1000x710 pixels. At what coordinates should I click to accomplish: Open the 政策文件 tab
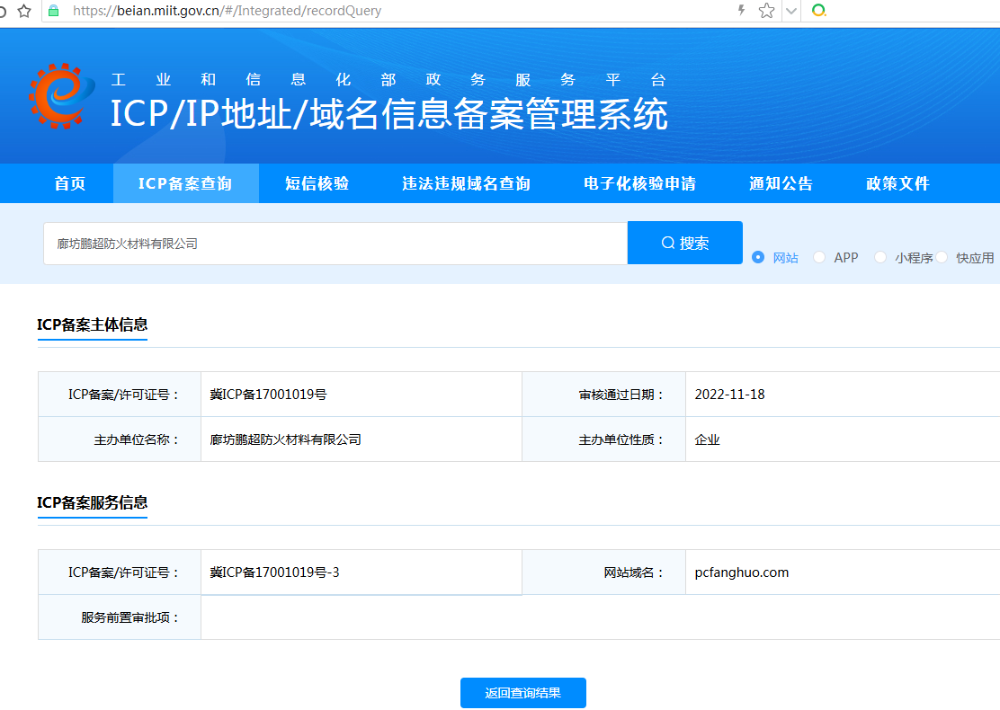coord(898,183)
